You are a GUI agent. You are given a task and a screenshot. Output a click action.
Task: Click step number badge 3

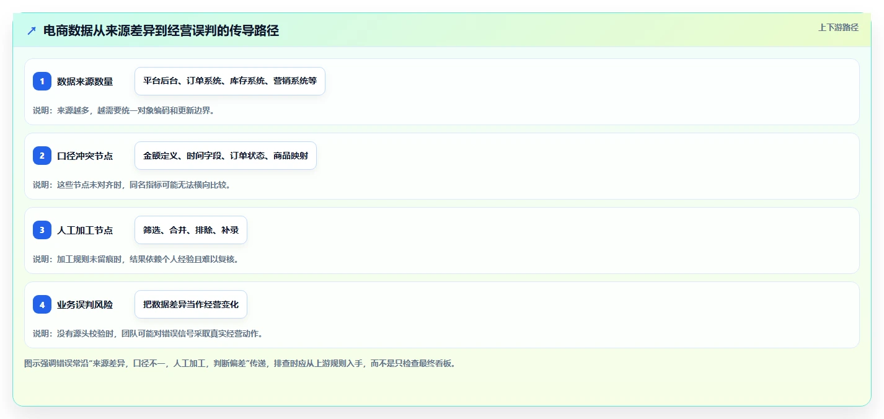[x=42, y=230]
